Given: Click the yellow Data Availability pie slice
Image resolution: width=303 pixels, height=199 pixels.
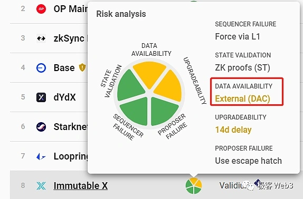Looking at the screenshot, I should point(149,74).
